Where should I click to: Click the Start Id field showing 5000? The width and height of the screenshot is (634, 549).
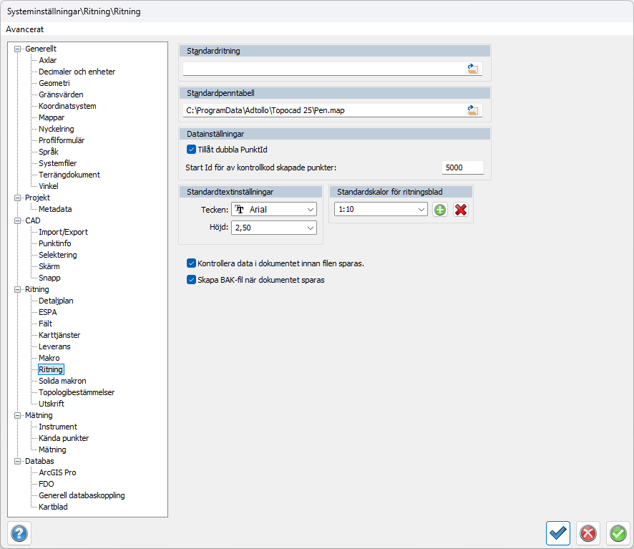pos(462,167)
